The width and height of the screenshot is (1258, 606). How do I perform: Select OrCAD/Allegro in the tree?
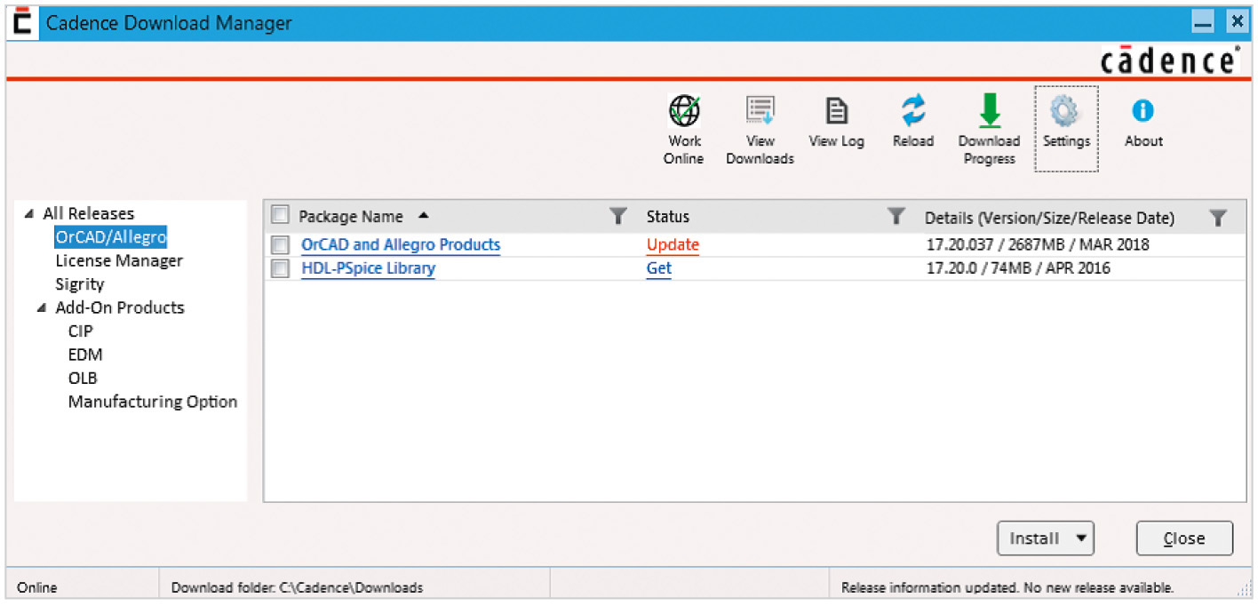pos(110,237)
